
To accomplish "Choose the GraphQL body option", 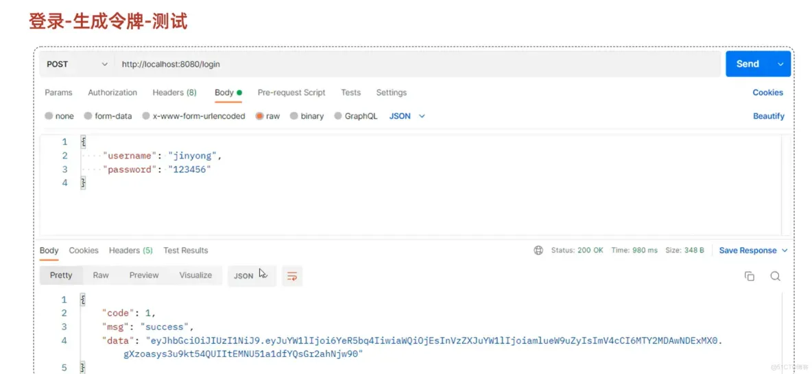I will click(x=338, y=116).
